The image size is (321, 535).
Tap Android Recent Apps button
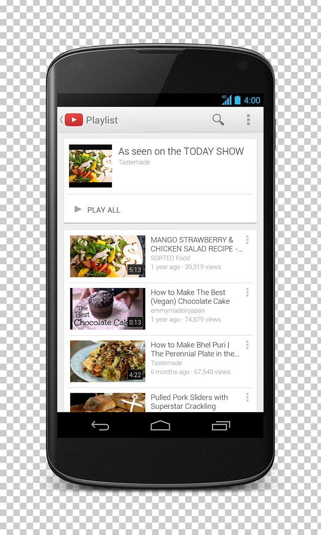[x=221, y=425]
